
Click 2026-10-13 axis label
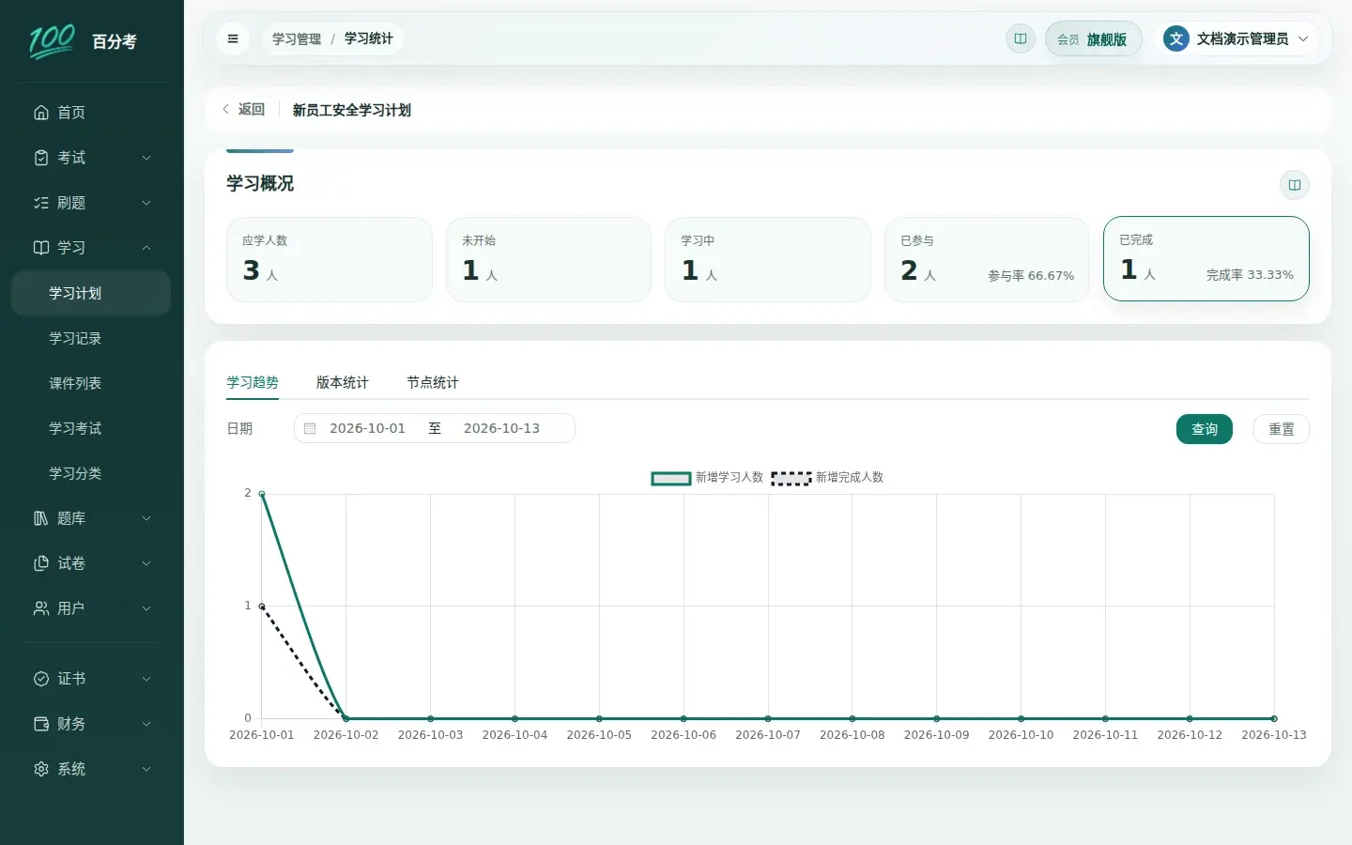click(x=1274, y=735)
